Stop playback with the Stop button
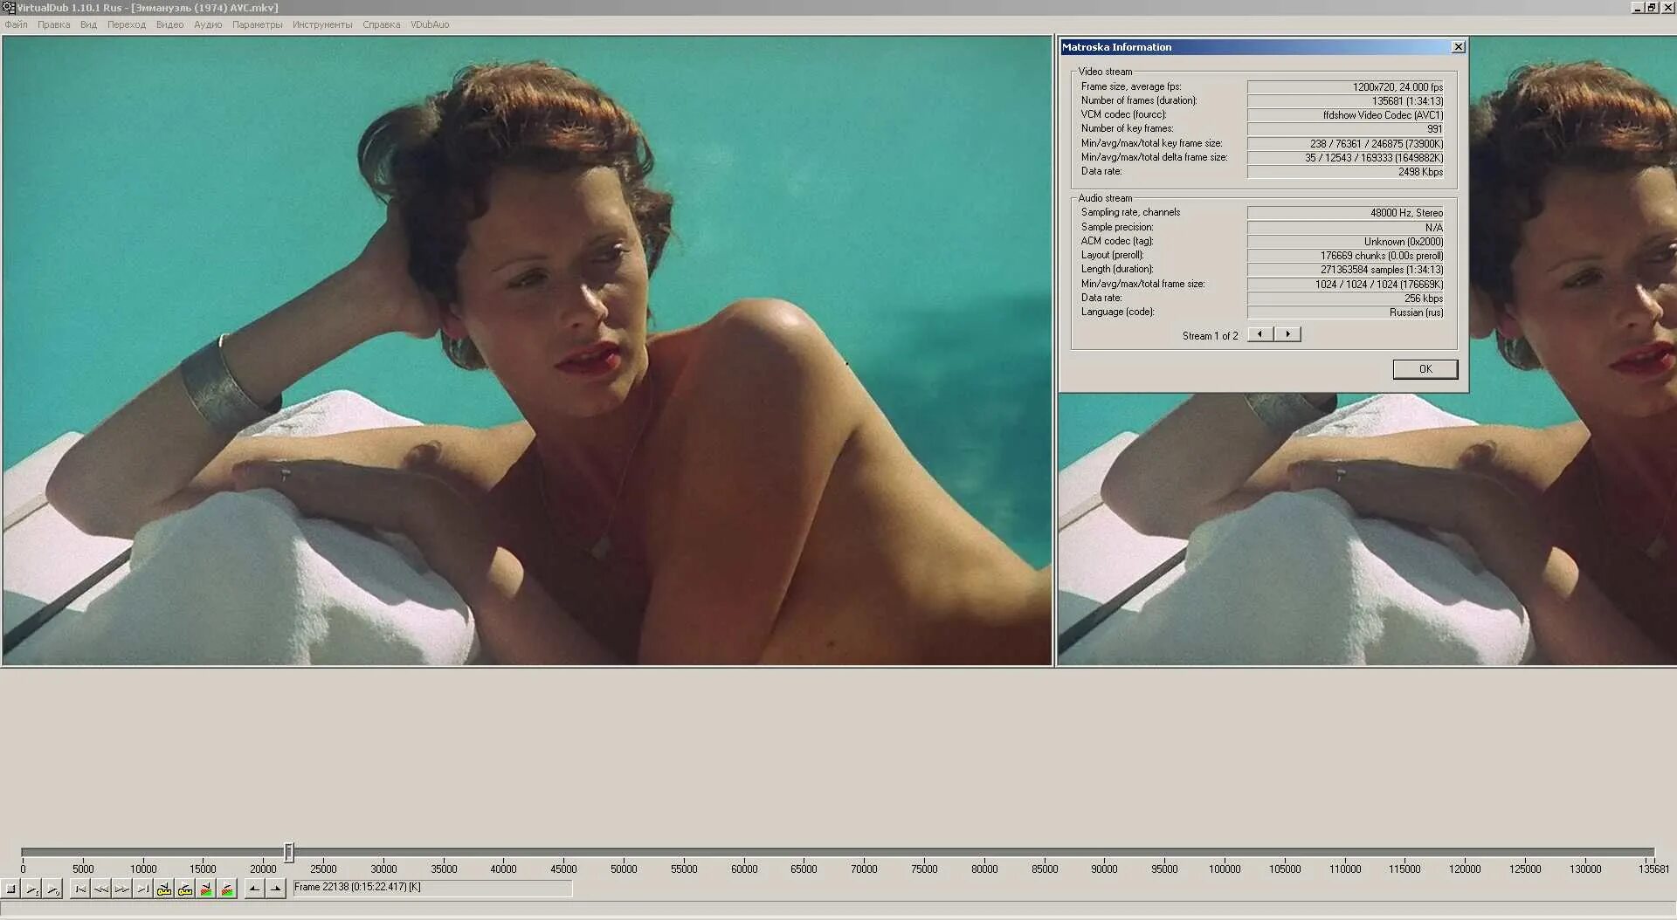This screenshot has width=1677, height=920. click(11, 889)
